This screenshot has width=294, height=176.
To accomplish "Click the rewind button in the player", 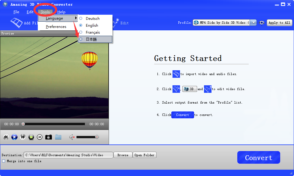I will click(x=6, y=137).
